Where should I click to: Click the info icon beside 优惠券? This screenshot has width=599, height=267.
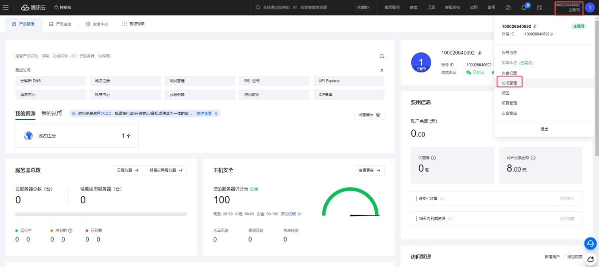click(x=433, y=158)
